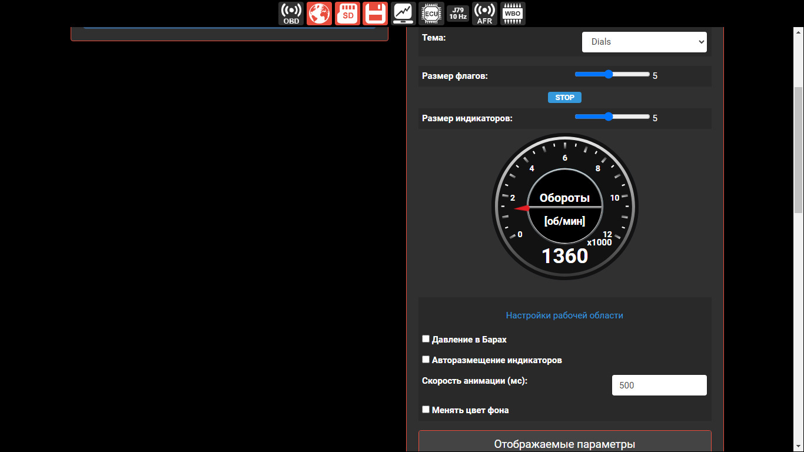This screenshot has width=804, height=452.
Task: Click the ECU chip icon
Action: click(x=431, y=14)
